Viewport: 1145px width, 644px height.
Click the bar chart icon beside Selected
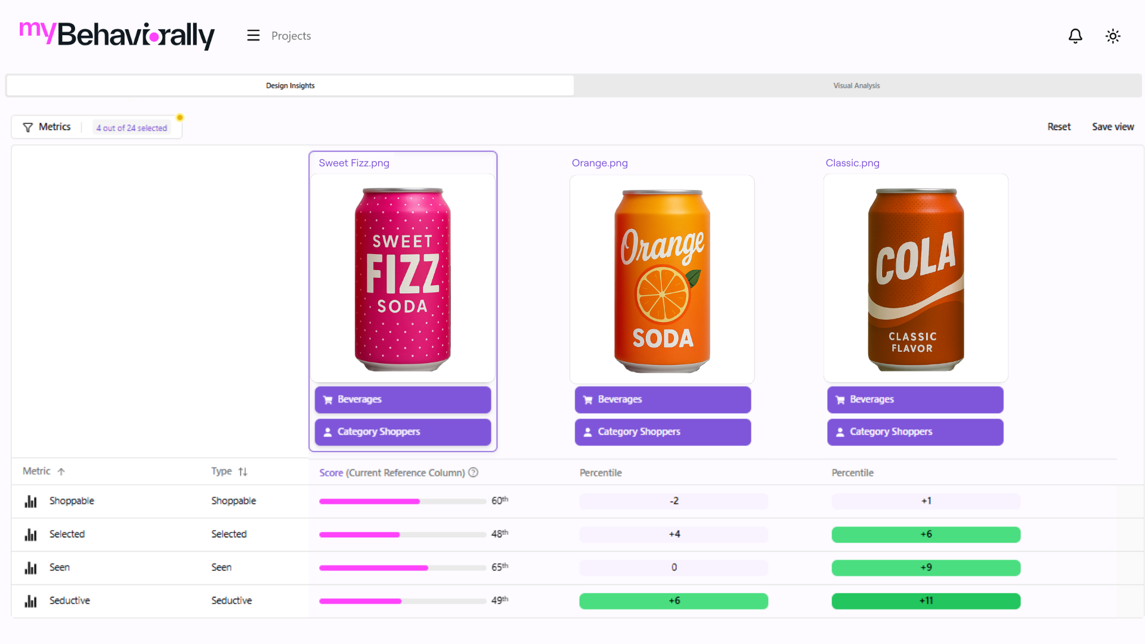point(31,535)
